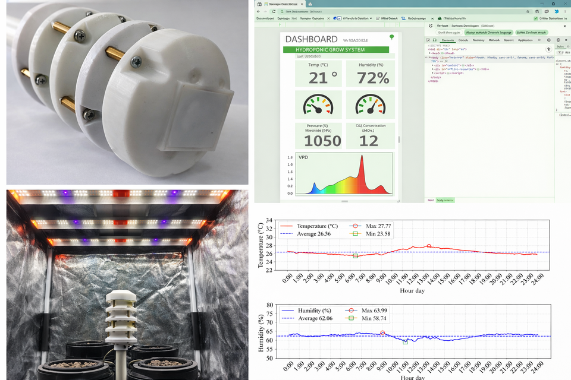This screenshot has width=571, height=380.
Task: Click the blue bird toolbar icon
Action: [557, 12]
